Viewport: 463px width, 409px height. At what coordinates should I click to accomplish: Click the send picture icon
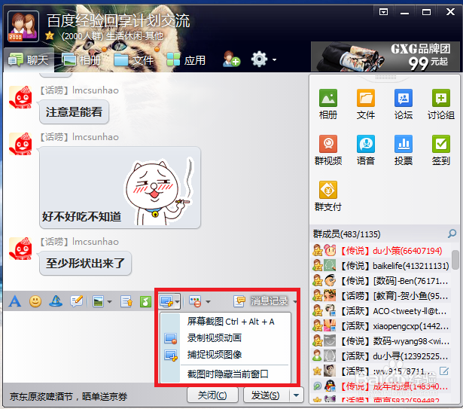point(98,301)
